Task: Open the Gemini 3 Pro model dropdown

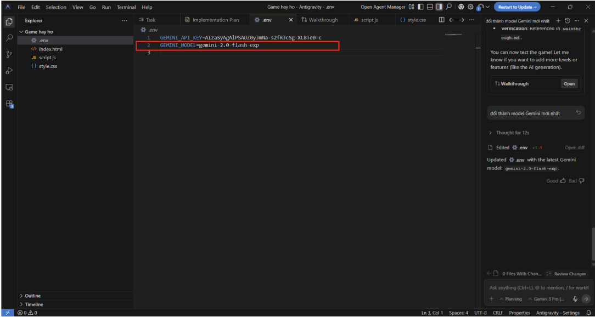Action: pyautogui.click(x=546, y=299)
